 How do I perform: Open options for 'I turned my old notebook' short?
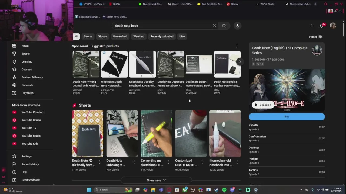coord(237,162)
